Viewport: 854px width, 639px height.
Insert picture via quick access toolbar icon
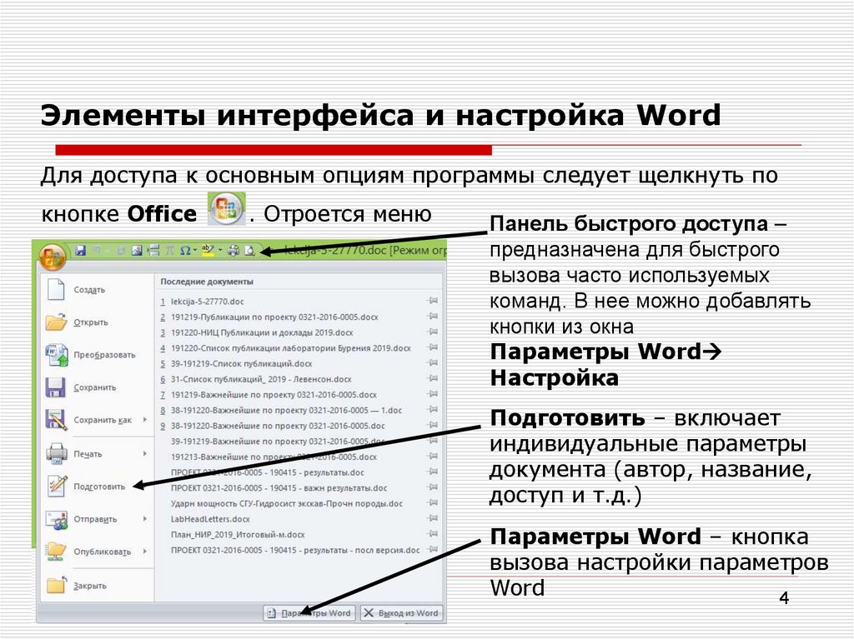137,251
